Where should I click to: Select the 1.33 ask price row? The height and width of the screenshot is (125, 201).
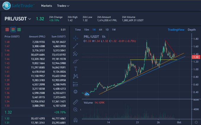click(x=35, y=106)
